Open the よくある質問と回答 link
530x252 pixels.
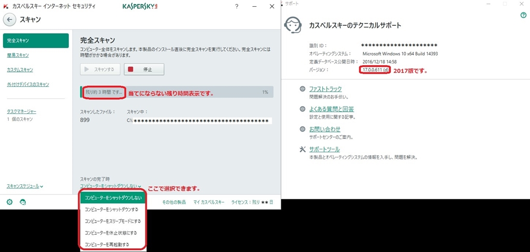[x=332, y=109]
